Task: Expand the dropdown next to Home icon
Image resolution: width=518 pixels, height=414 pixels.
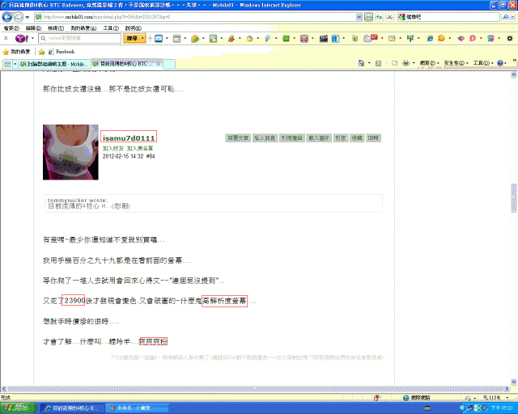Action: click(369, 63)
